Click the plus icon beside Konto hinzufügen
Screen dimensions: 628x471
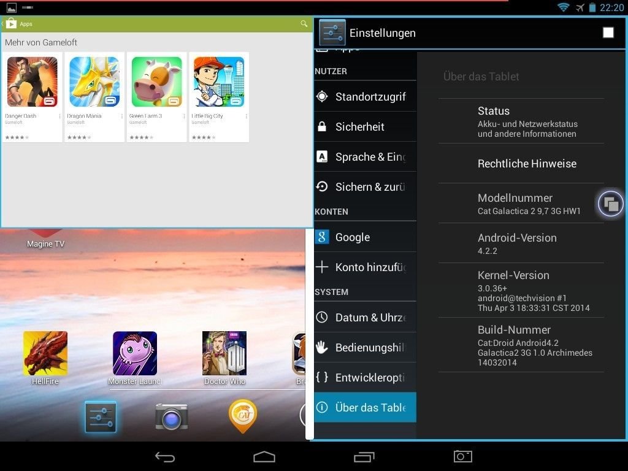tap(322, 267)
